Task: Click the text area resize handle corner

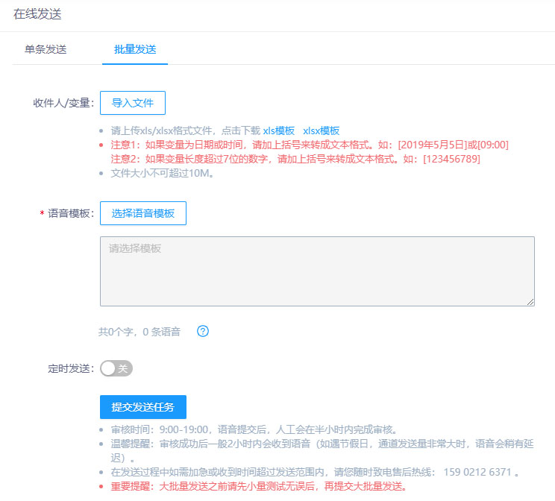Action: click(x=530, y=301)
